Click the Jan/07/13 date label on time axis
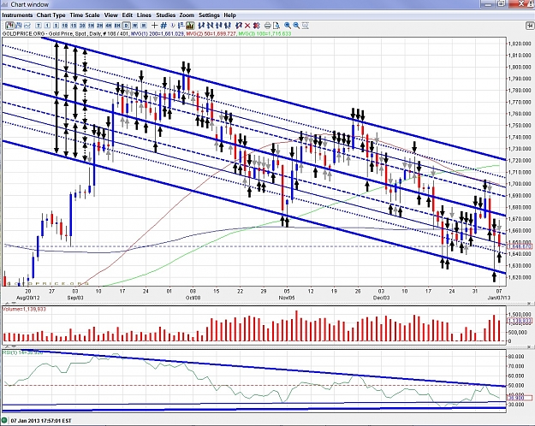Viewport: 535px width, 426px height. point(499,298)
